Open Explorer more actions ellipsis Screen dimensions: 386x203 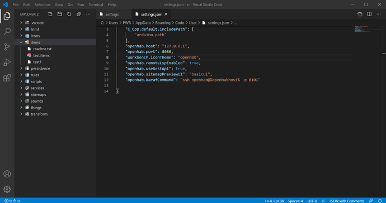(x=88, y=14)
